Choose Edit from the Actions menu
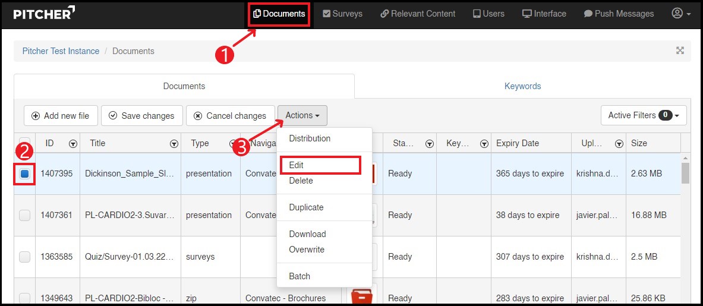The width and height of the screenshot is (703, 306). tap(297, 165)
